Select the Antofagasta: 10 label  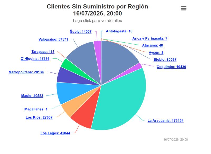click(x=119, y=31)
